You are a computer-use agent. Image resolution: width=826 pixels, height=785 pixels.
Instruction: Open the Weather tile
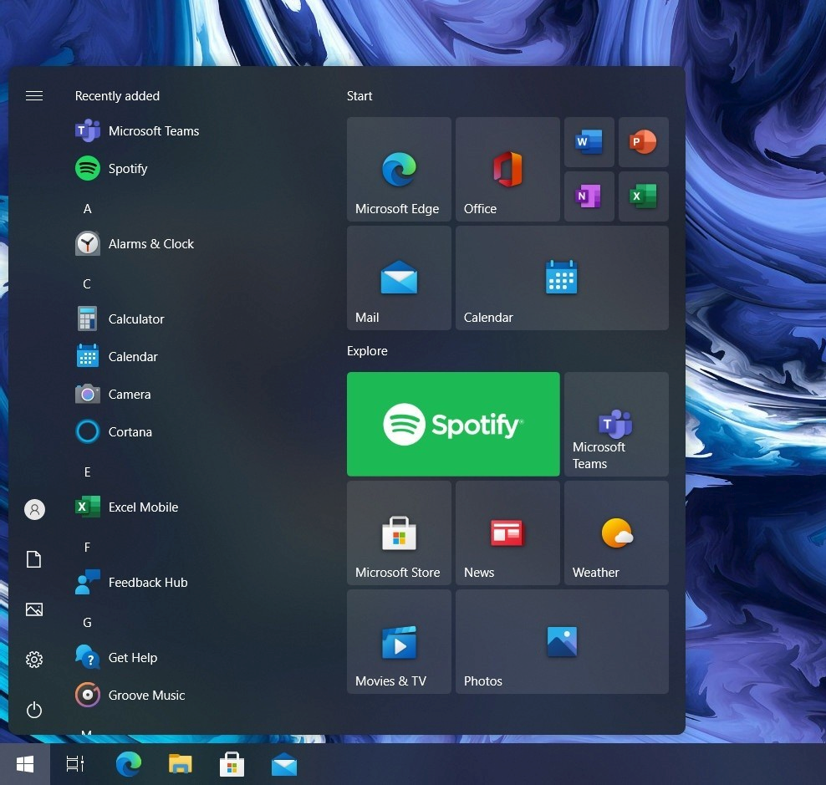click(616, 533)
